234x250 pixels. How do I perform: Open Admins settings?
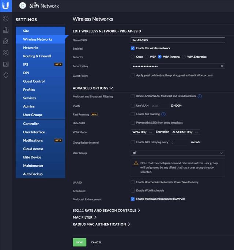coord(41,106)
